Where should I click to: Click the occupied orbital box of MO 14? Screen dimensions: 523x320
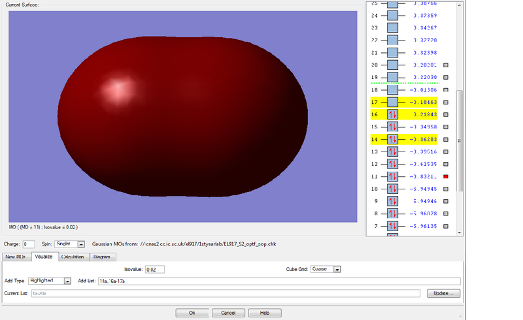(393, 139)
